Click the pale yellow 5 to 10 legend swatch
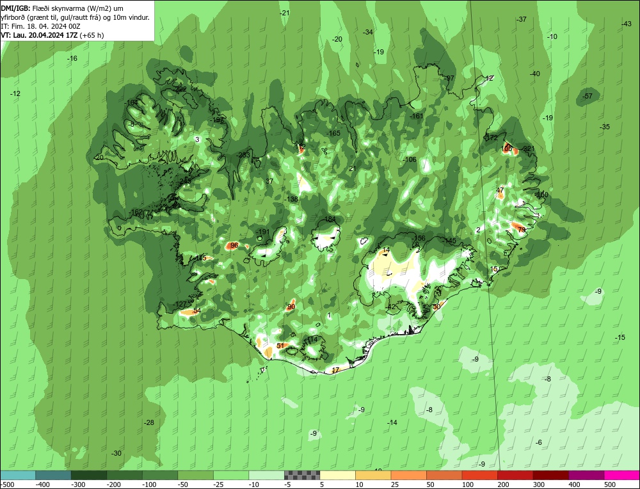 (x=337, y=475)
